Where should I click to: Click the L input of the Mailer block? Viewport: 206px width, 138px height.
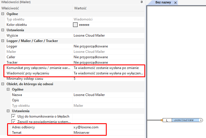tap(167, 120)
